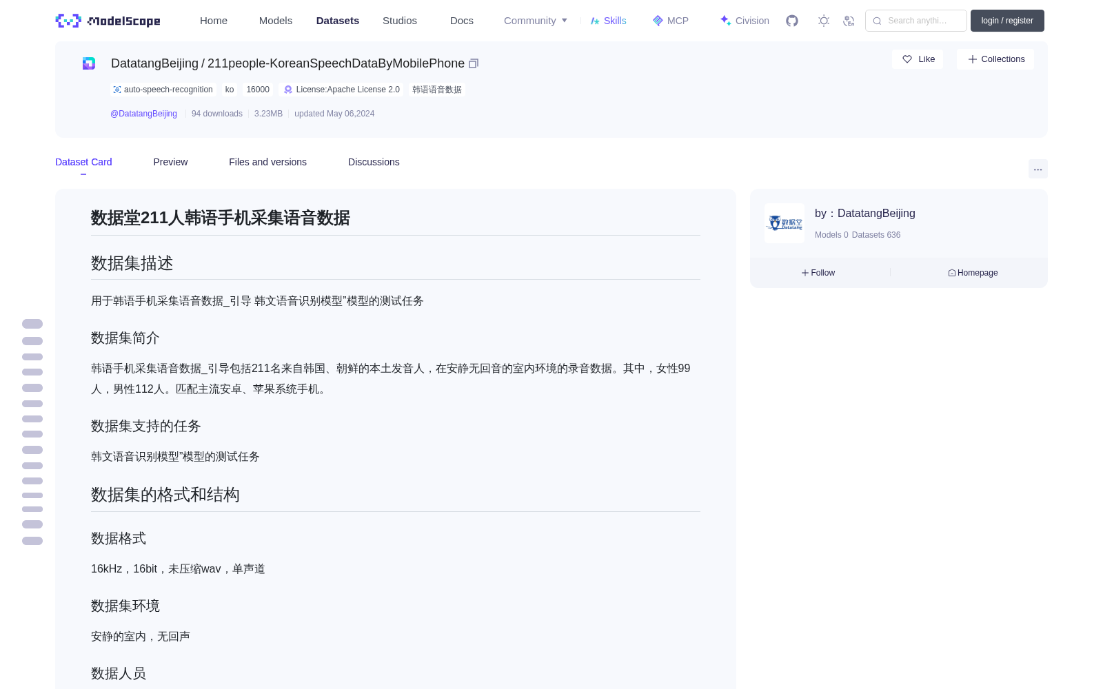Click the updated May 06,2024 text
The width and height of the screenshot is (1103, 689).
click(334, 114)
